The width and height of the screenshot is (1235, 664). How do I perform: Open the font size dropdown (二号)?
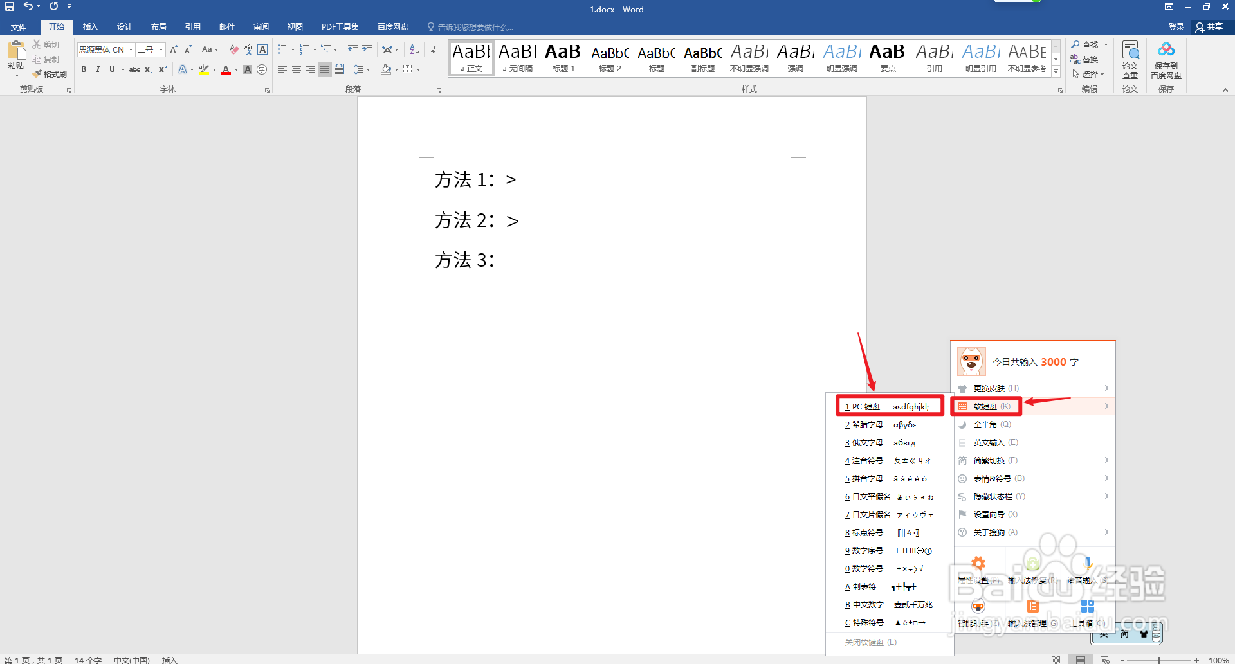point(161,49)
